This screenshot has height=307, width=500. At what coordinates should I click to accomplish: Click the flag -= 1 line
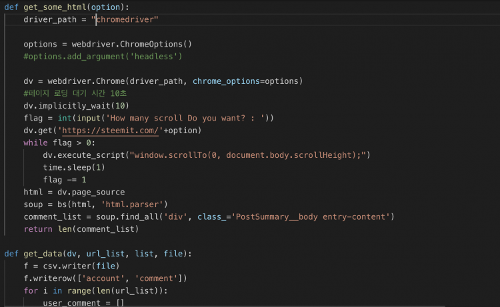(64, 180)
